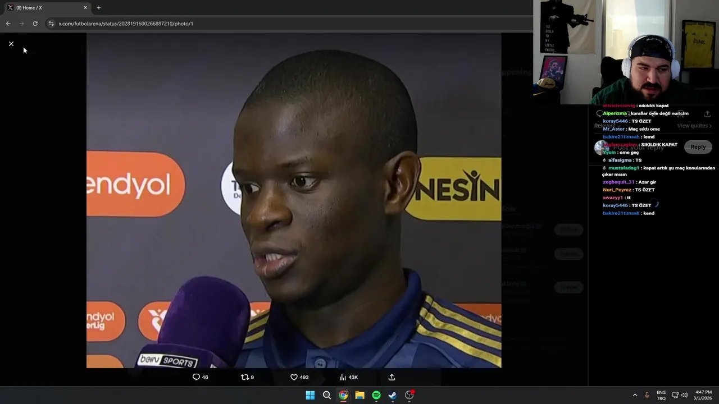719x404 pixels.
Task: Click chat username Mr_Astor
Action: click(613, 129)
